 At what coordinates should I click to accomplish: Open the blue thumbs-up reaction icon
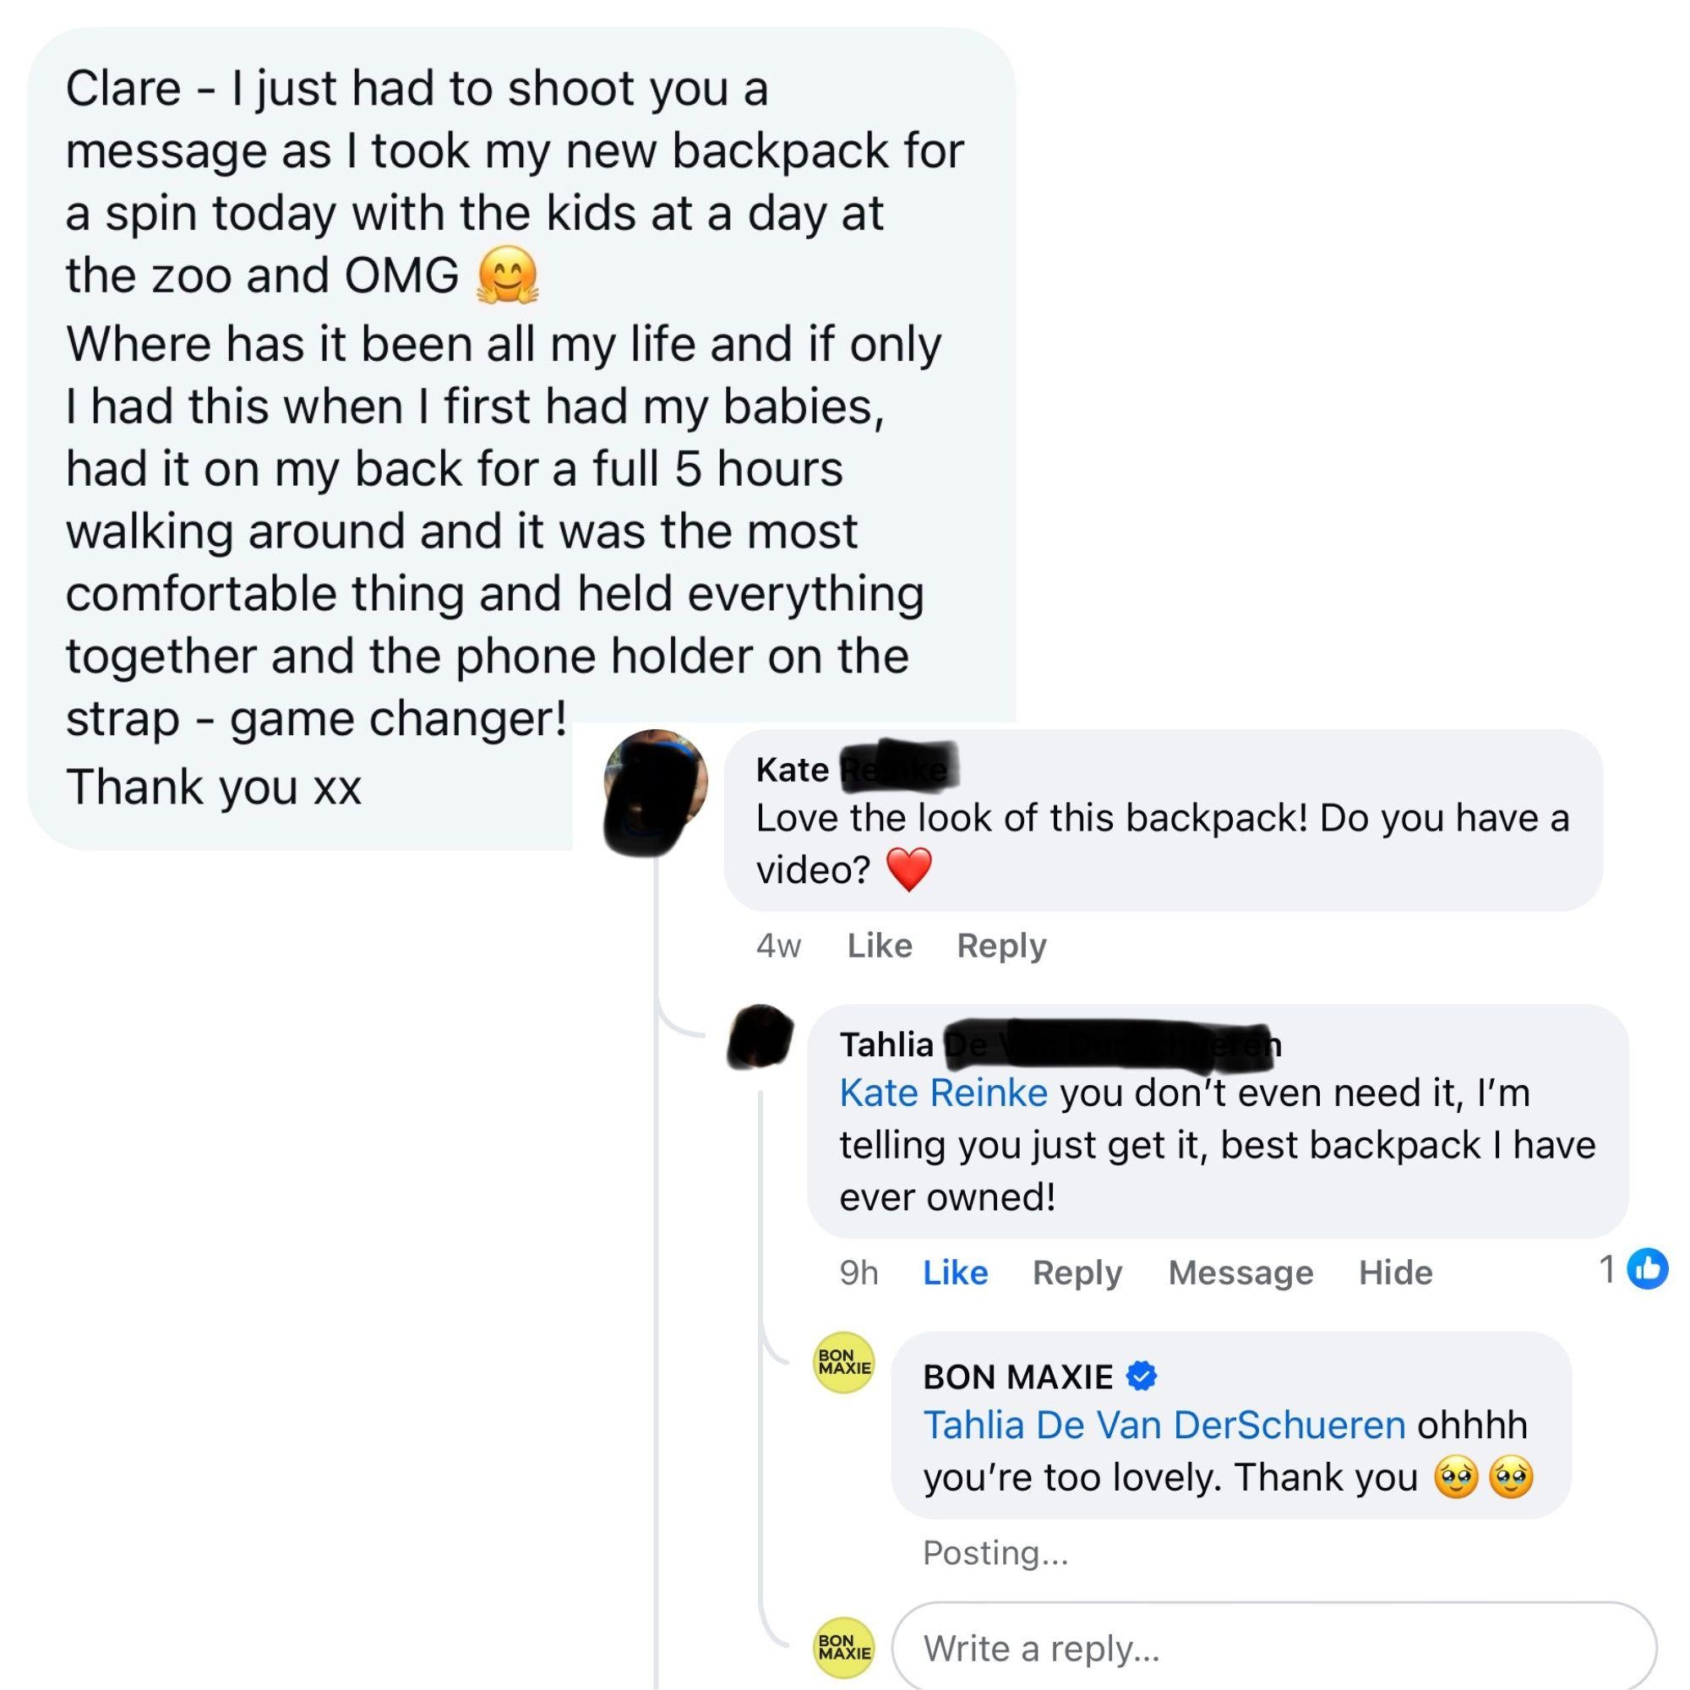click(1649, 1269)
